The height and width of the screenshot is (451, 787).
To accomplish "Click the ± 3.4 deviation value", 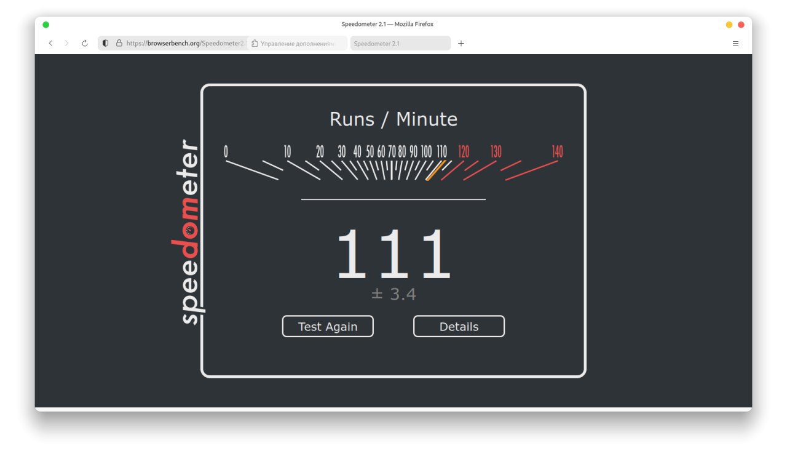I will pos(393,295).
